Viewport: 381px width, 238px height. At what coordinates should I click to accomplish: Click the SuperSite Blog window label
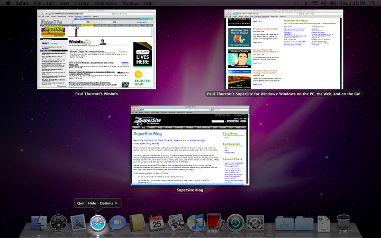(190, 190)
